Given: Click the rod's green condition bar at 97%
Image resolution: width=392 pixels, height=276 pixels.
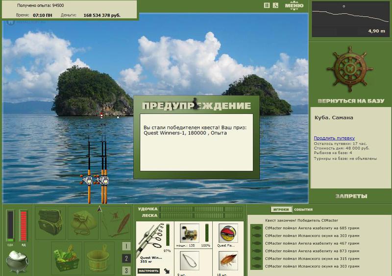Looking at the screenshot, I should click(x=168, y=235).
